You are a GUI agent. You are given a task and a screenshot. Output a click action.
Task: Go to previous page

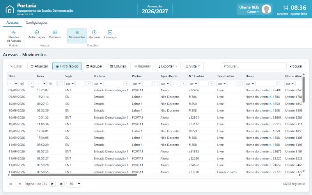pos(19,184)
